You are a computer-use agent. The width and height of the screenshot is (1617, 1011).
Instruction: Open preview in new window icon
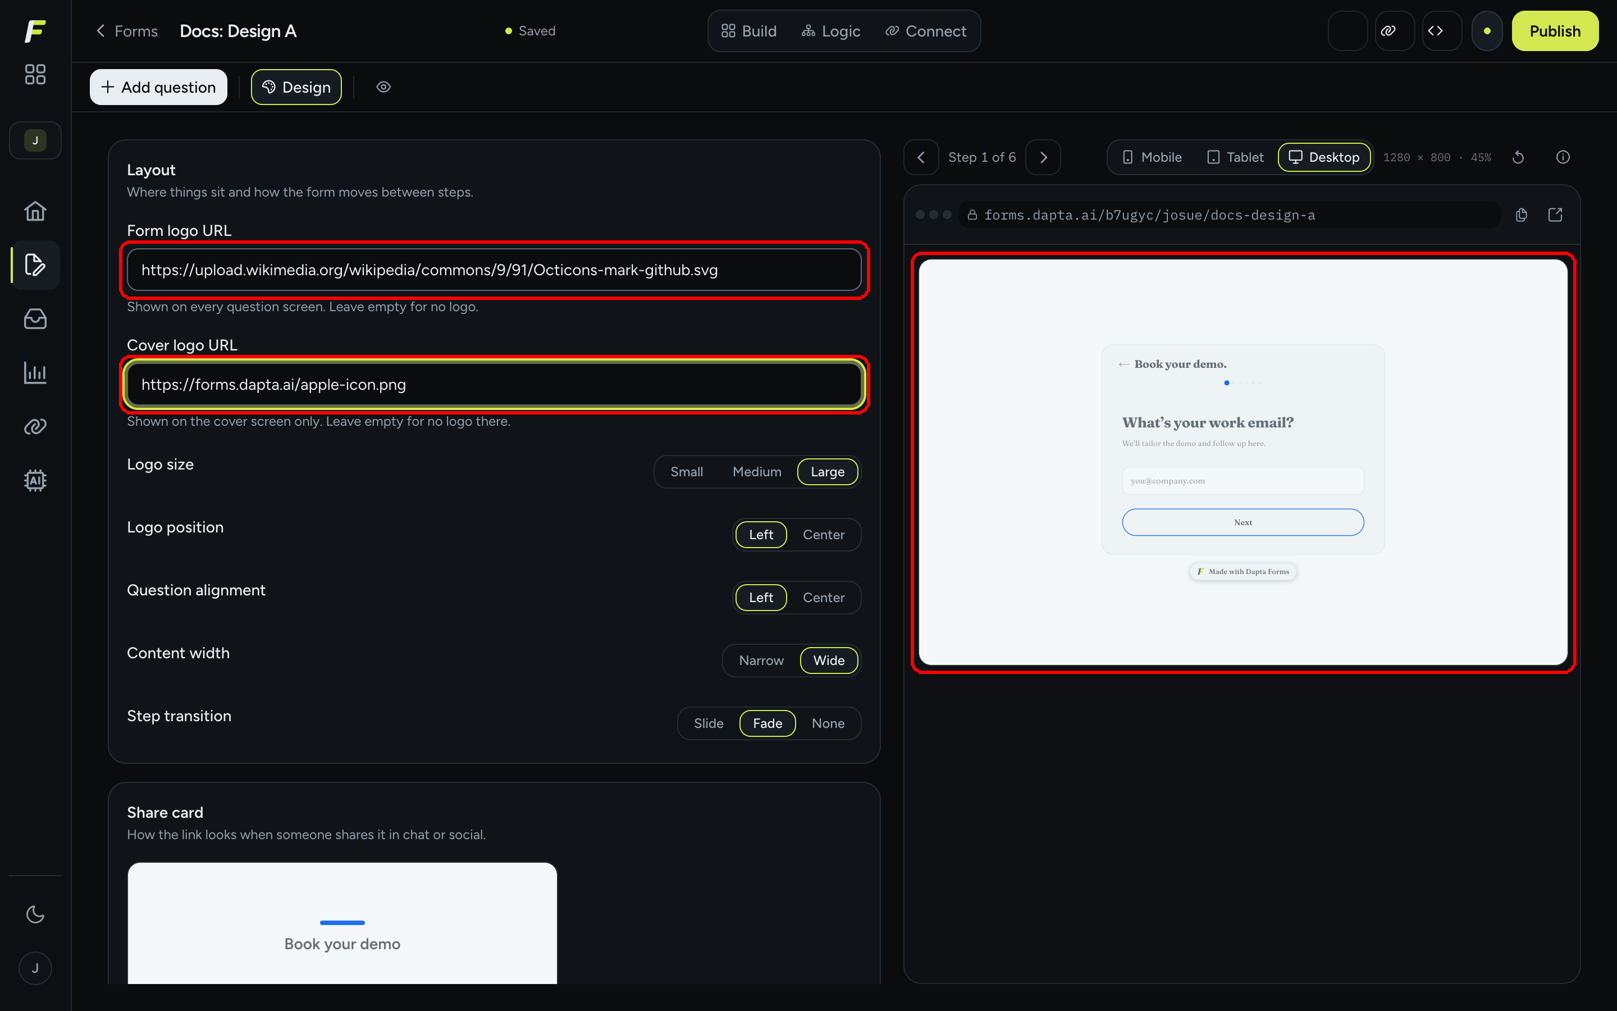click(x=1556, y=215)
